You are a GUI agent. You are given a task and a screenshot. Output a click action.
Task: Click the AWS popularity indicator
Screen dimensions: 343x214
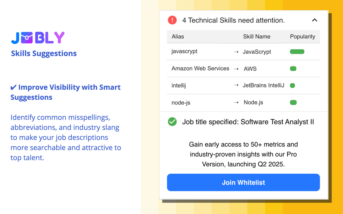pyautogui.click(x=293, y=69)
